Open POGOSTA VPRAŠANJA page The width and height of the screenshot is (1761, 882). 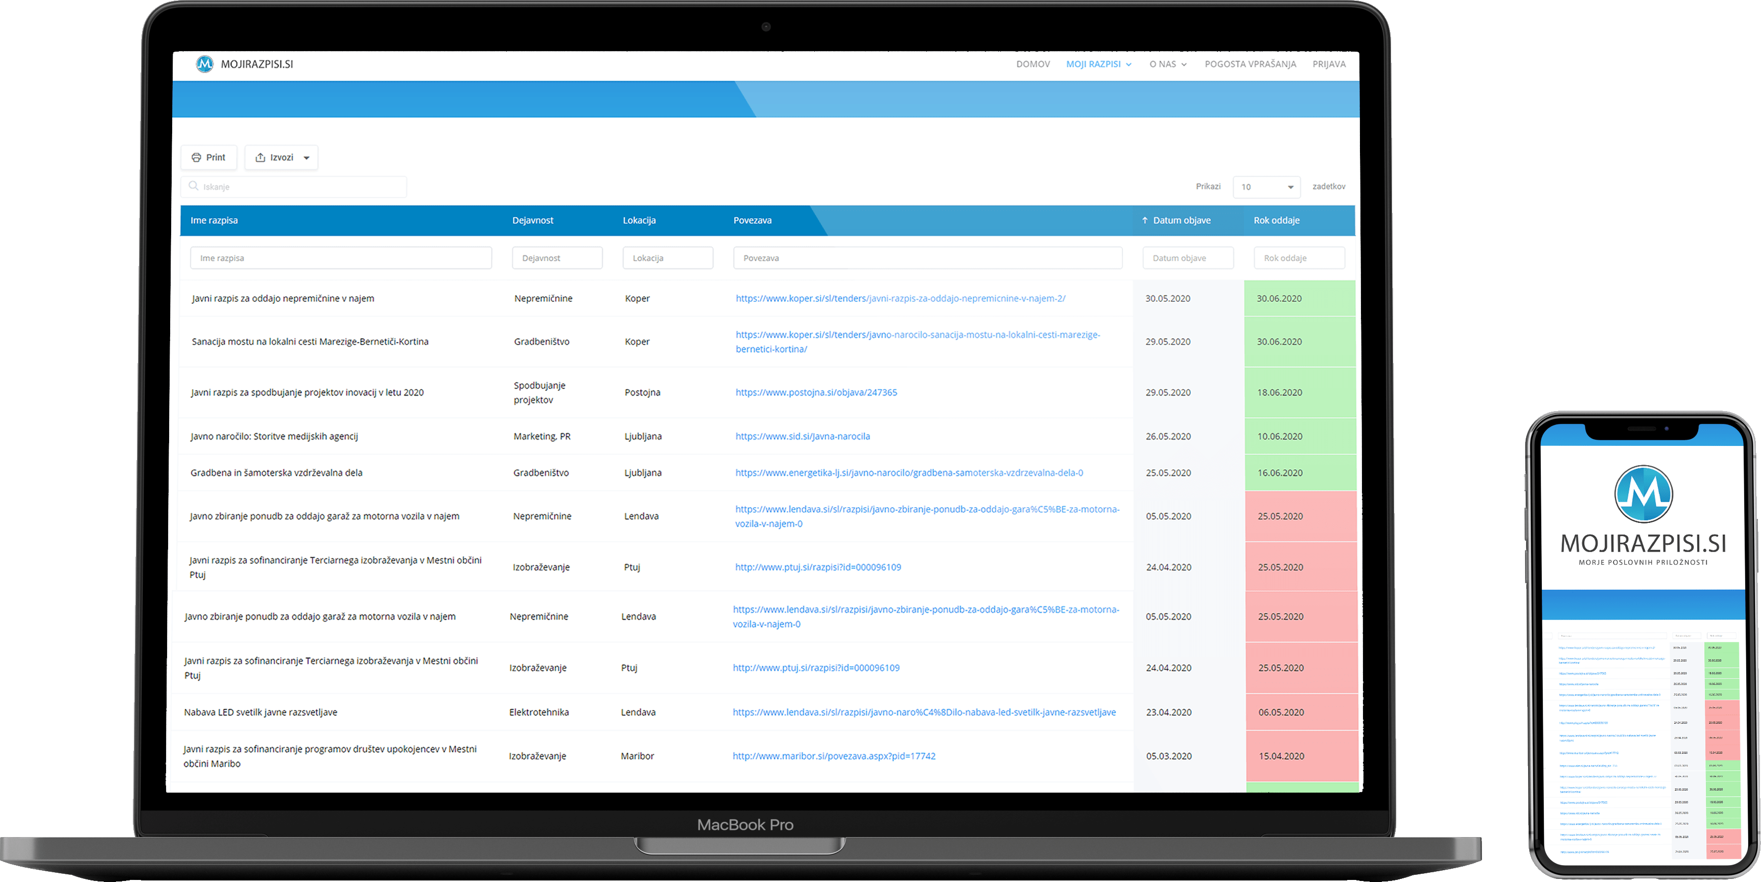tap(1250, 64)
